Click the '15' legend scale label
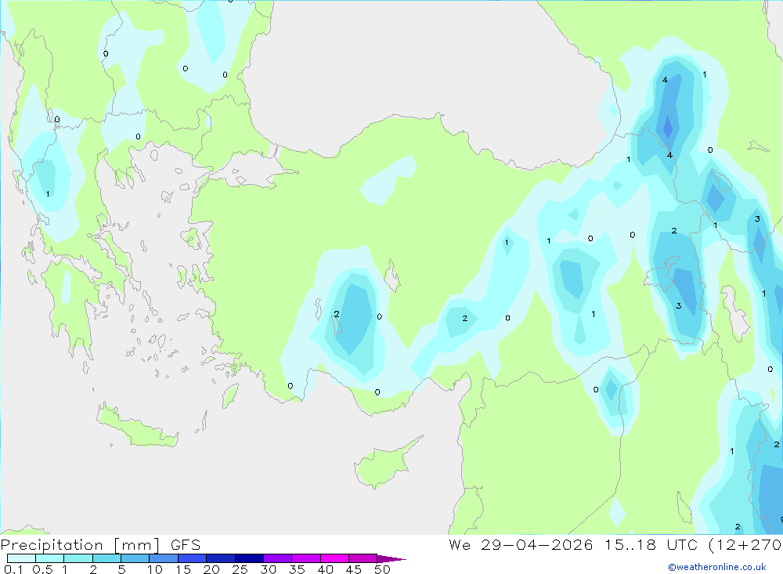This screenshot has height=574, width=783. [183, 569]
